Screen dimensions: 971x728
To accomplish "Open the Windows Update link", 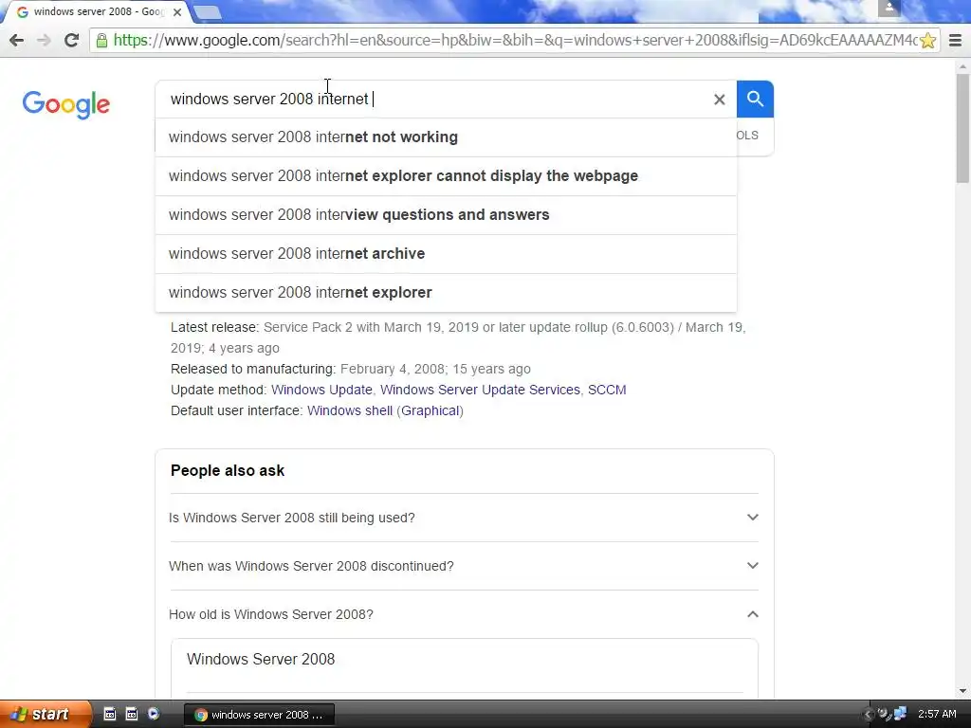I will coord(322,390).
